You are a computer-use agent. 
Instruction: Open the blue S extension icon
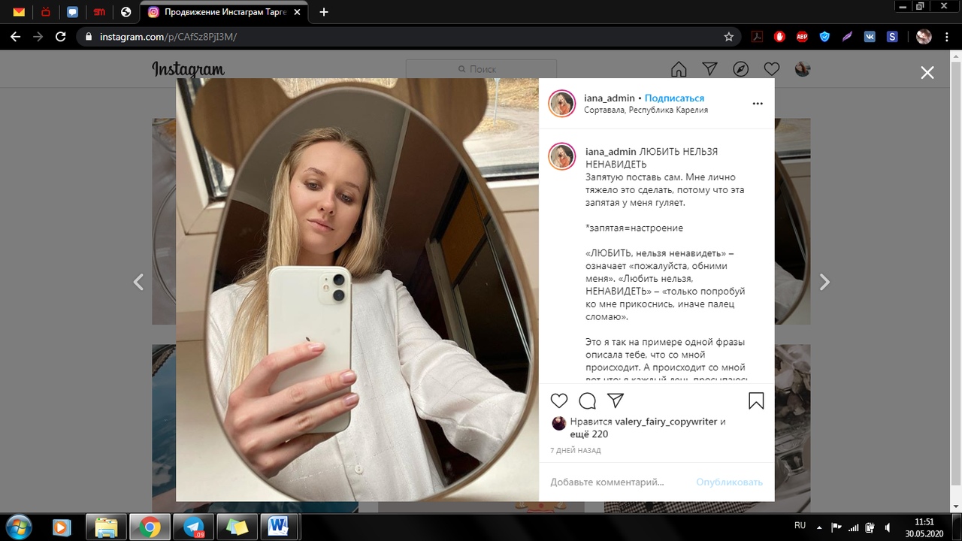click(x=892, y=36)
